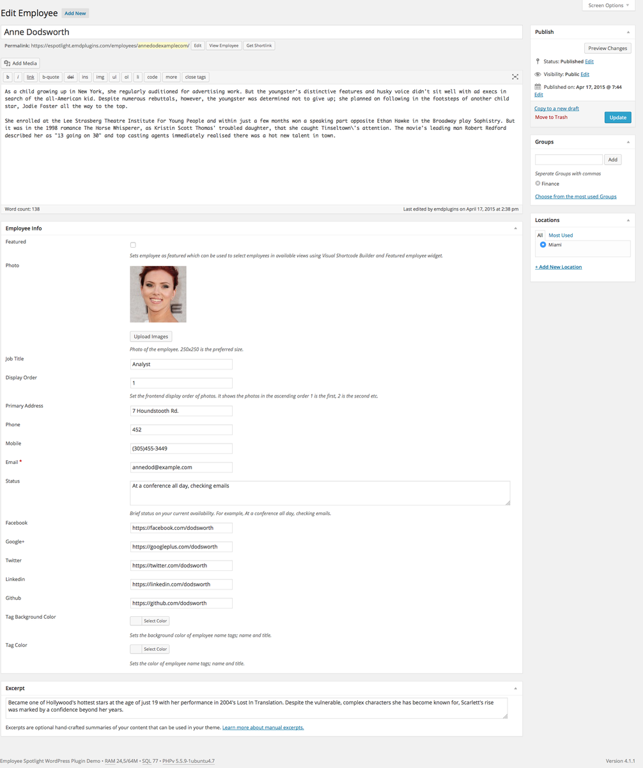Image resolution: width=643 pixels, height=768 pixels.
Task: Click the Groups text input field
Action: (569, 159)
